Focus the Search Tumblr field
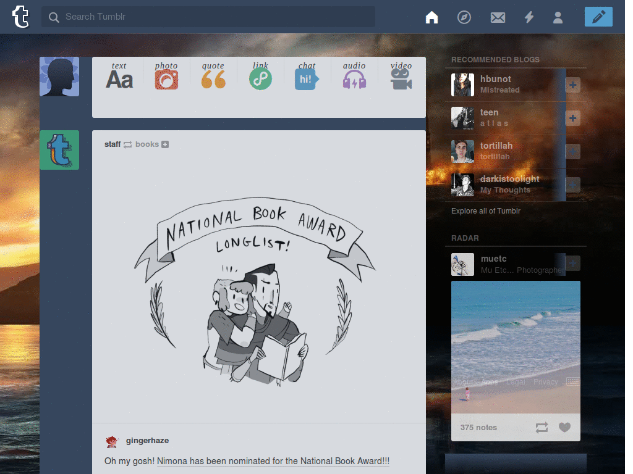The image size is (633, 474). point(208,17)
